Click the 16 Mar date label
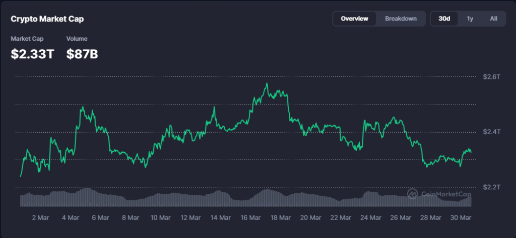 (250, 217)
